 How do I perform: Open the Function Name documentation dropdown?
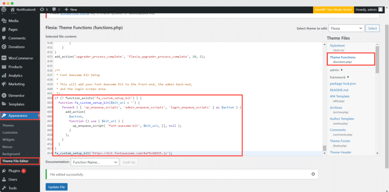point(95,162)
